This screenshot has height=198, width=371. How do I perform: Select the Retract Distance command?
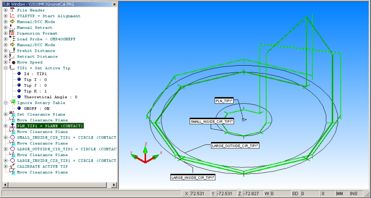coord(35,57)
